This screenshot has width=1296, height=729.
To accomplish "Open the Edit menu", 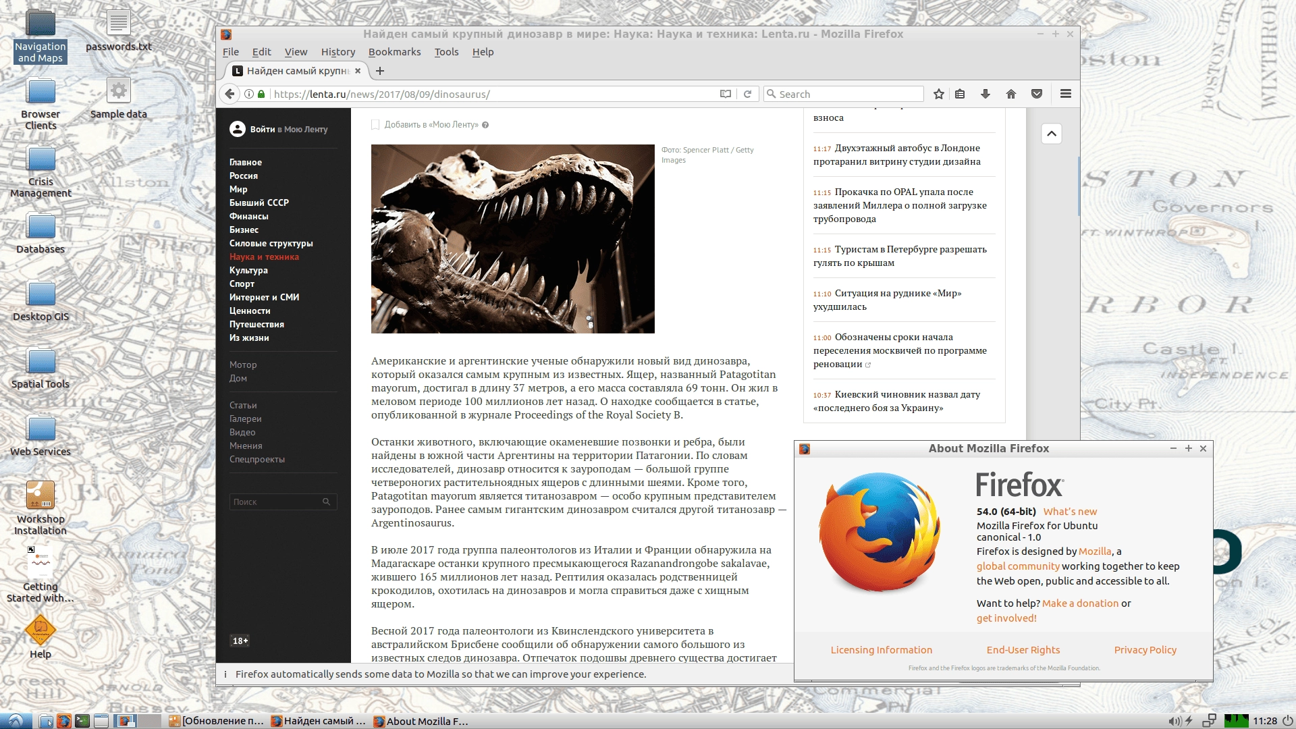I will [261, 52].
